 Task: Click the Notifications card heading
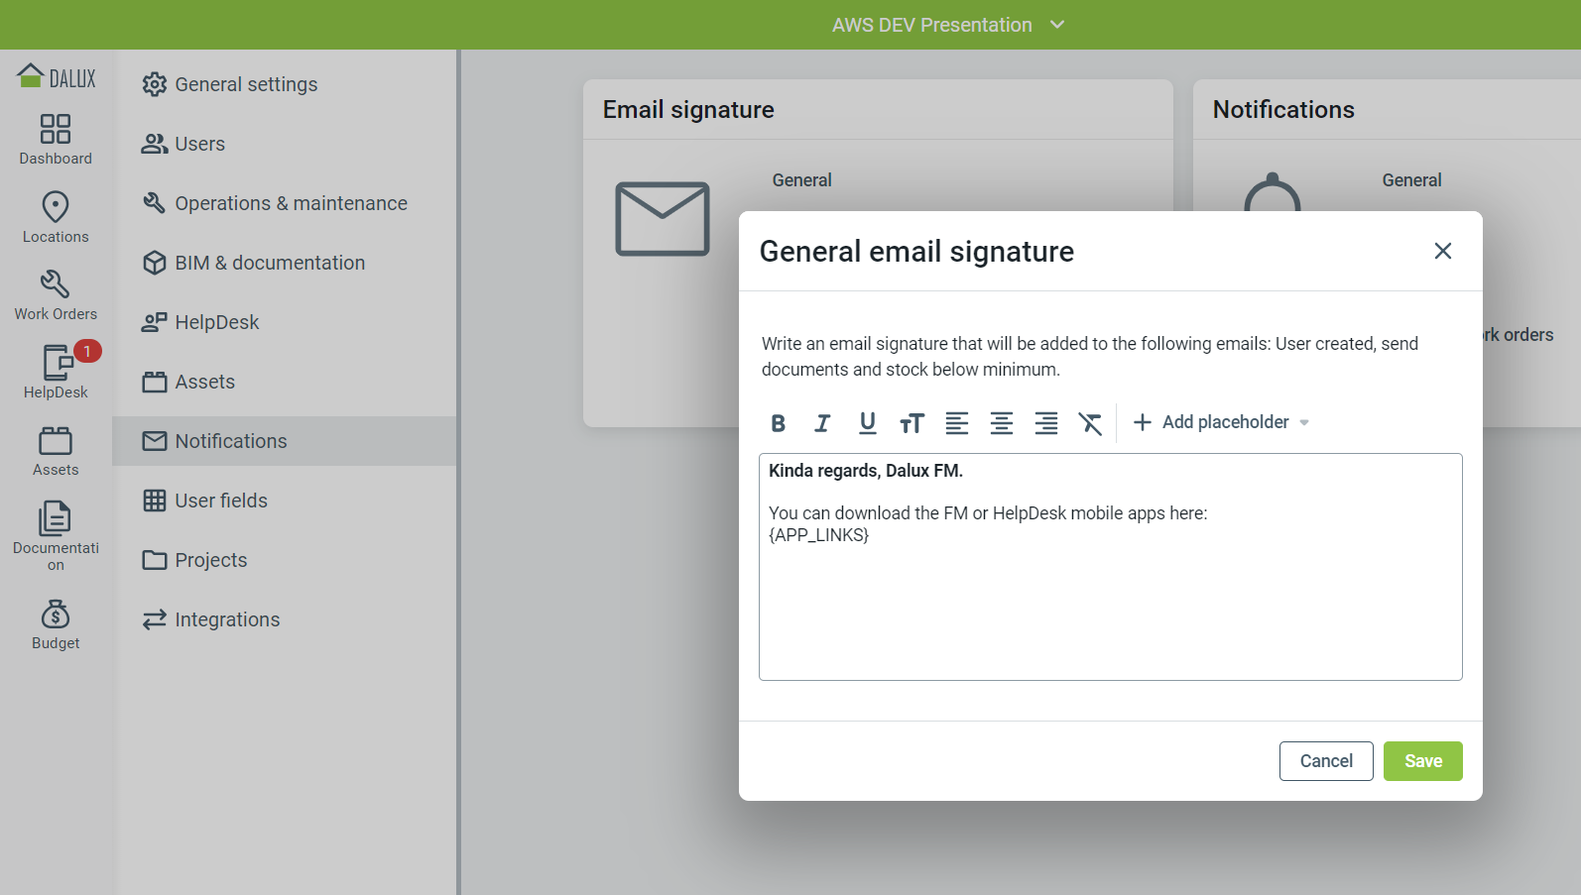[1283, 110]
